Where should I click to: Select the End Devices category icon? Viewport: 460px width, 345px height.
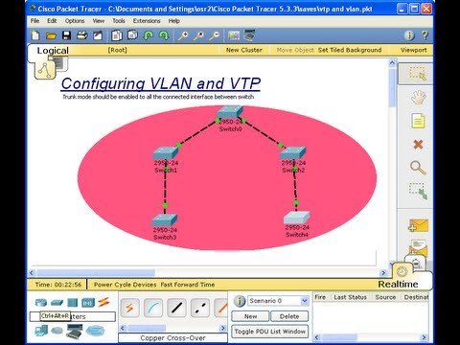point(41,331)
